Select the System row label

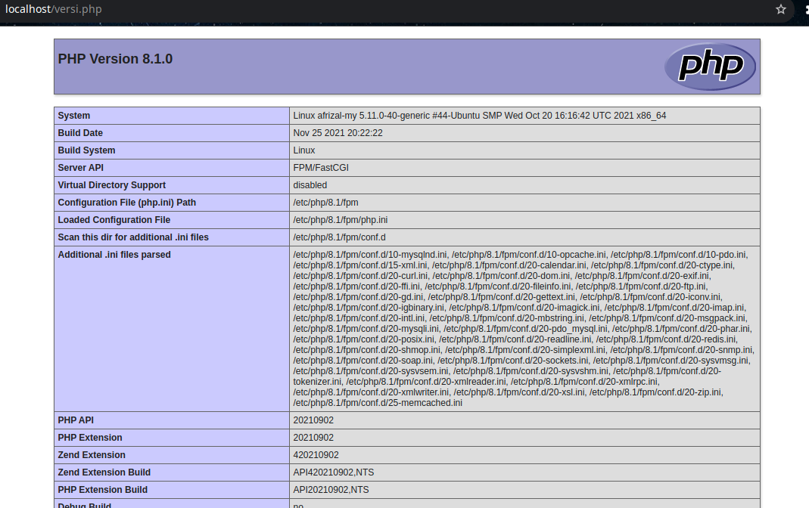tap(73, 116)
